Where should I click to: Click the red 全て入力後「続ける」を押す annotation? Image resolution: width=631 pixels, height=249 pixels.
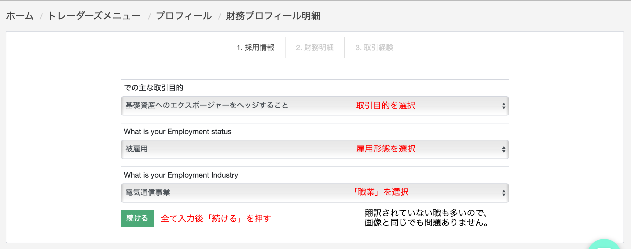(216, 218)
